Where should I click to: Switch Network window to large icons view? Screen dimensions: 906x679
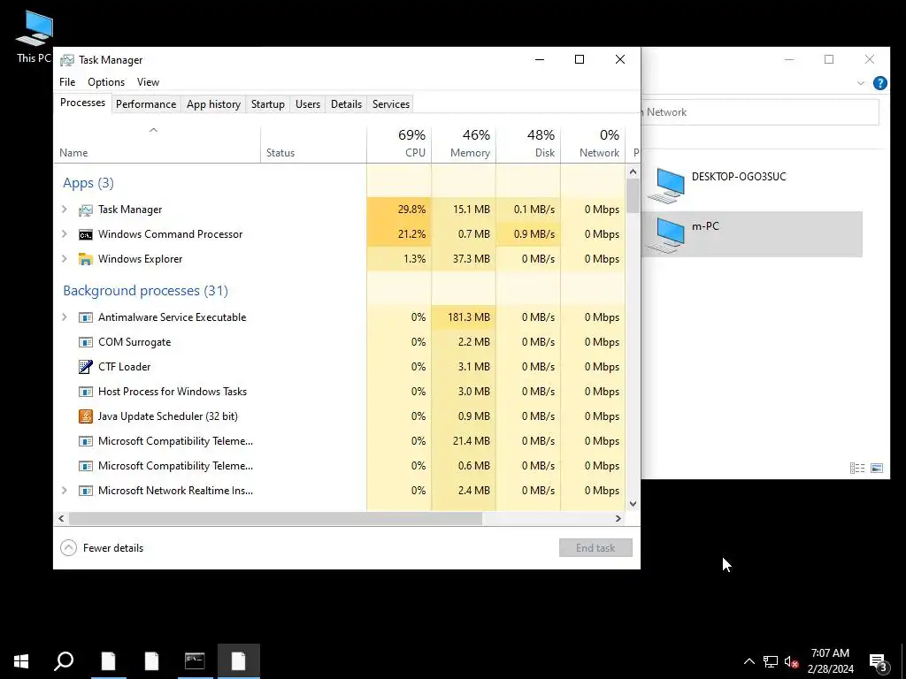click(877, 469)
